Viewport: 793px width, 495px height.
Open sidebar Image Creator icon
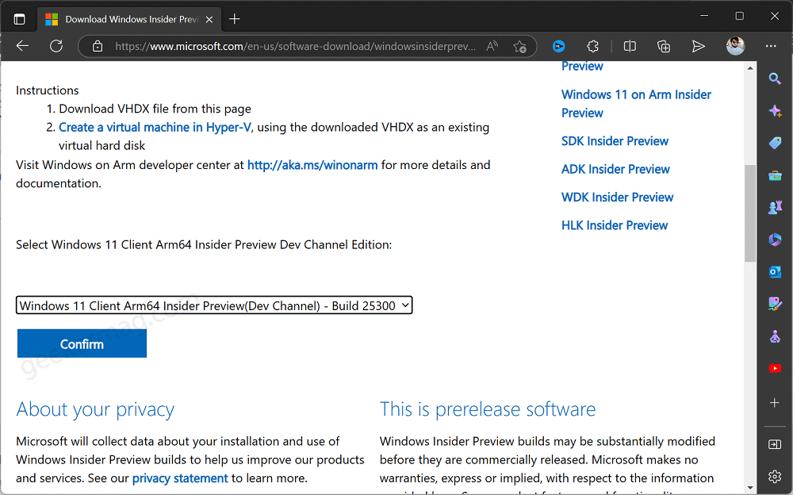point(775,304)
